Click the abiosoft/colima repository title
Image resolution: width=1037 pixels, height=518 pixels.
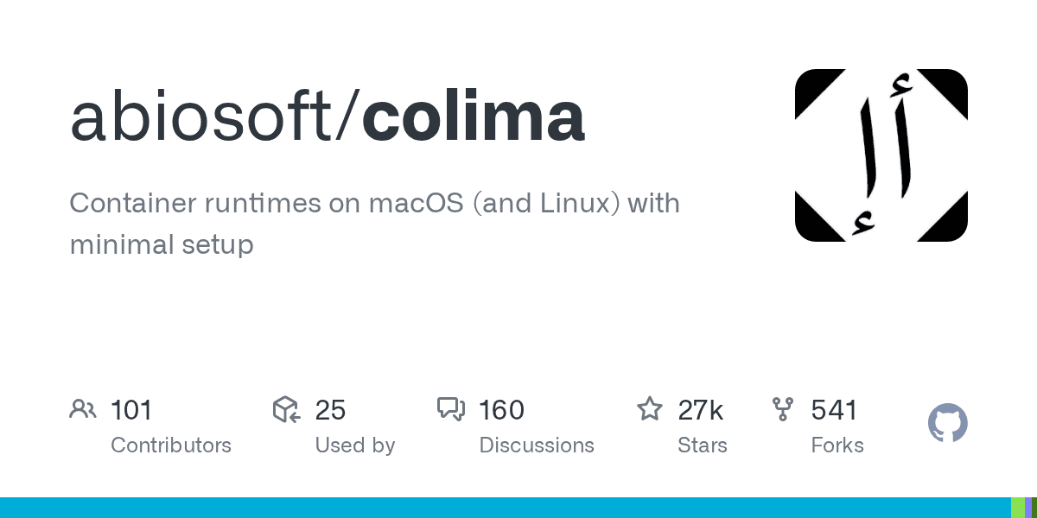pyautogui.click(x=327, y=117)
